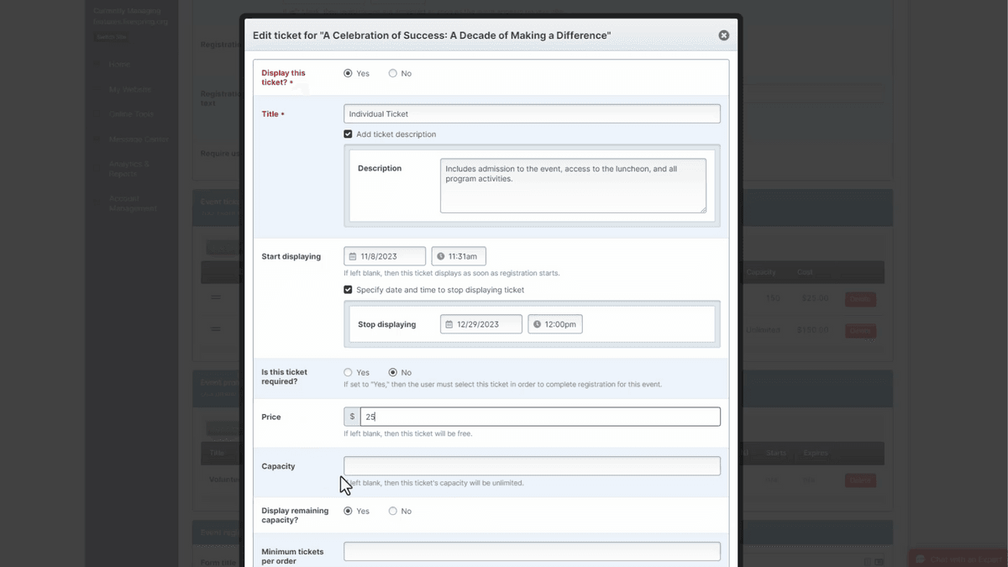Select Yes for Is this ticket required
1008x567 pixels.
click(348, 372)
